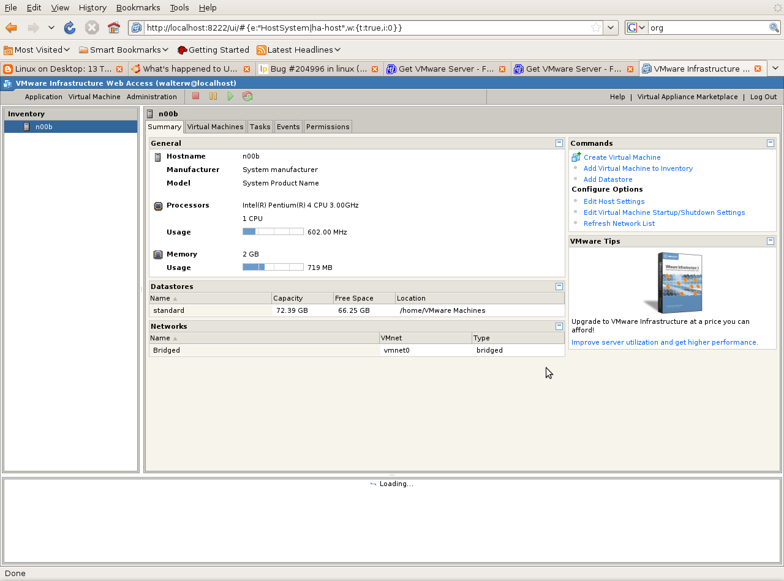The image size is (784, 581).
Task: Collapse the Networks panel
Action: 559,326
